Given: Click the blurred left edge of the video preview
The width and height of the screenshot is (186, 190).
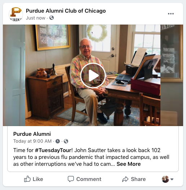Looking at the screenshot, I should click(14, 75).
